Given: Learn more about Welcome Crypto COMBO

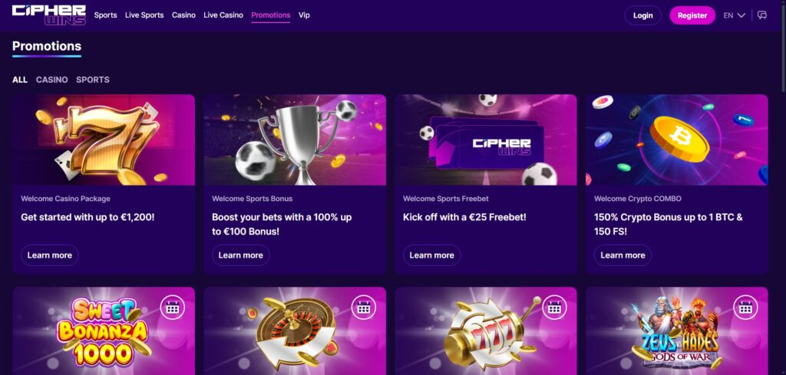Looking at the screenshot, I should tap(623, 255).
